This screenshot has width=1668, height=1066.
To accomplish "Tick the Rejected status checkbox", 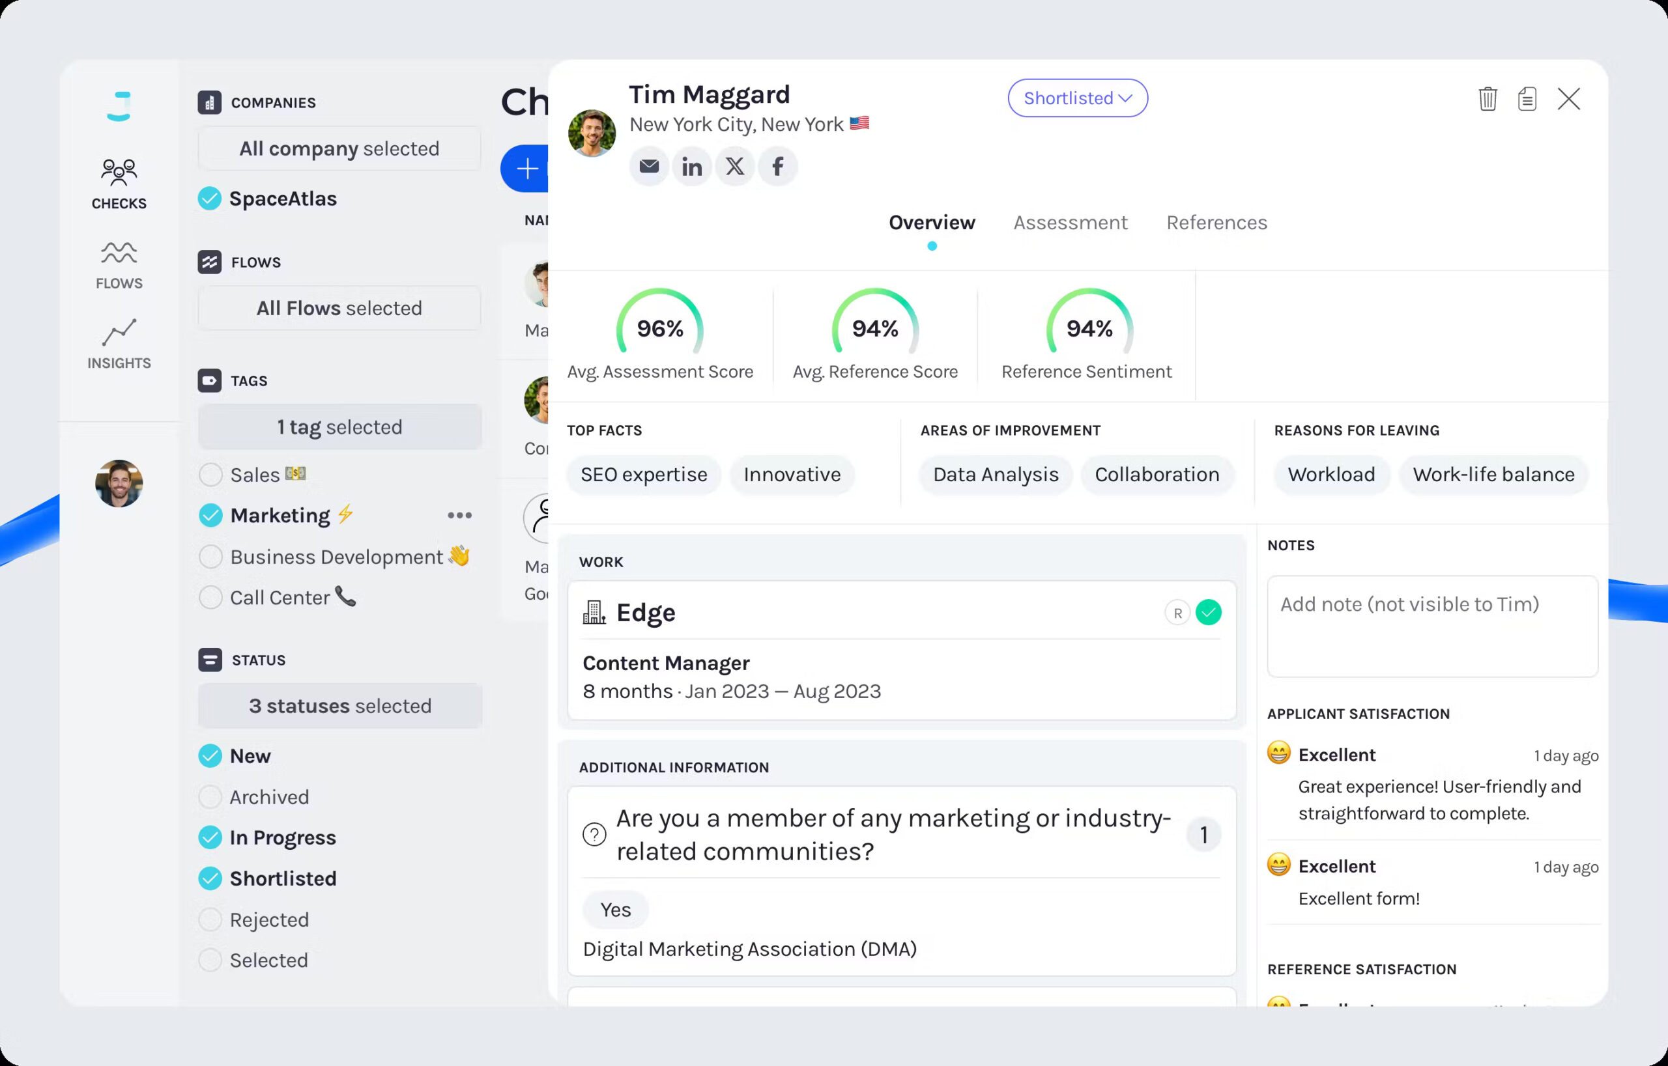I will pyautogui.click(x=210, y=919).
